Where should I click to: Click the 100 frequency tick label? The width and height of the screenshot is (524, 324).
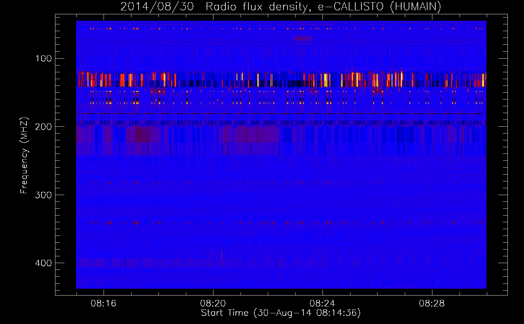coord(43,59)
